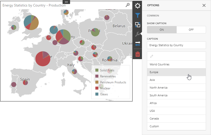The height and width of the screenshot is (135, 211).
Task: Click the magnifier icon in map caption
Action: pos(128,5)
